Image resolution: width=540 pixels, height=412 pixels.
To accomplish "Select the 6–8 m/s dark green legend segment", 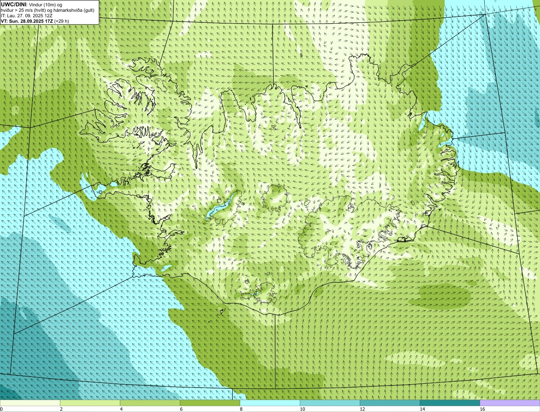I will [x=210, y=403].
